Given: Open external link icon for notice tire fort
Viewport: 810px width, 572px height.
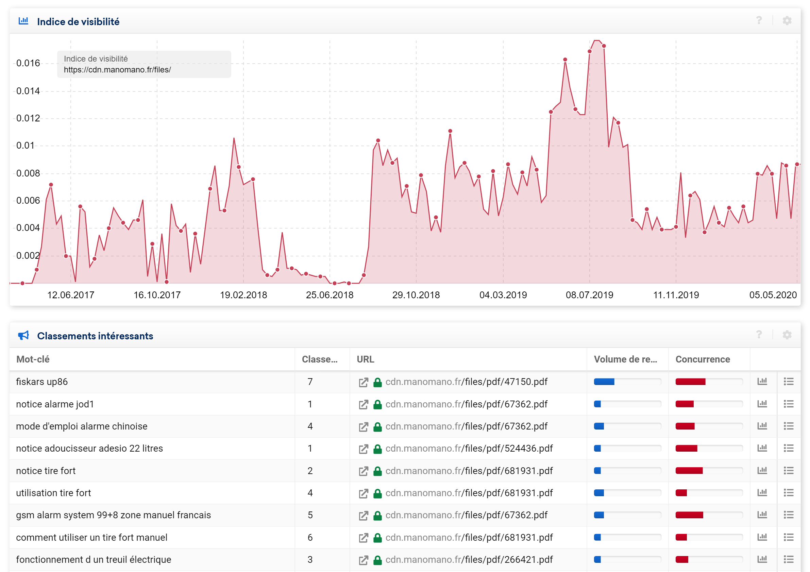Looking at the screenshot, I should click(364, 471).
